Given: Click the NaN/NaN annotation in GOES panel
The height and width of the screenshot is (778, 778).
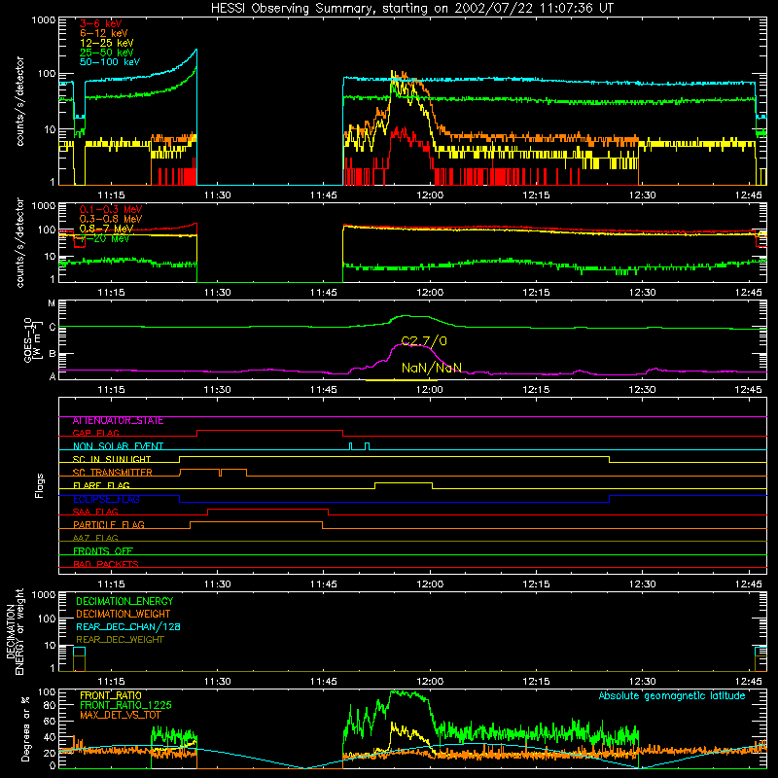Looking at the screenshot, I should click(431, 368).
